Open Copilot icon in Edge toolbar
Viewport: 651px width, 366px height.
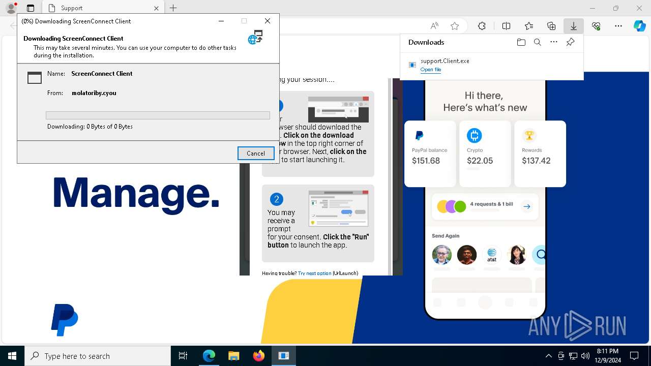pos(639,26)
